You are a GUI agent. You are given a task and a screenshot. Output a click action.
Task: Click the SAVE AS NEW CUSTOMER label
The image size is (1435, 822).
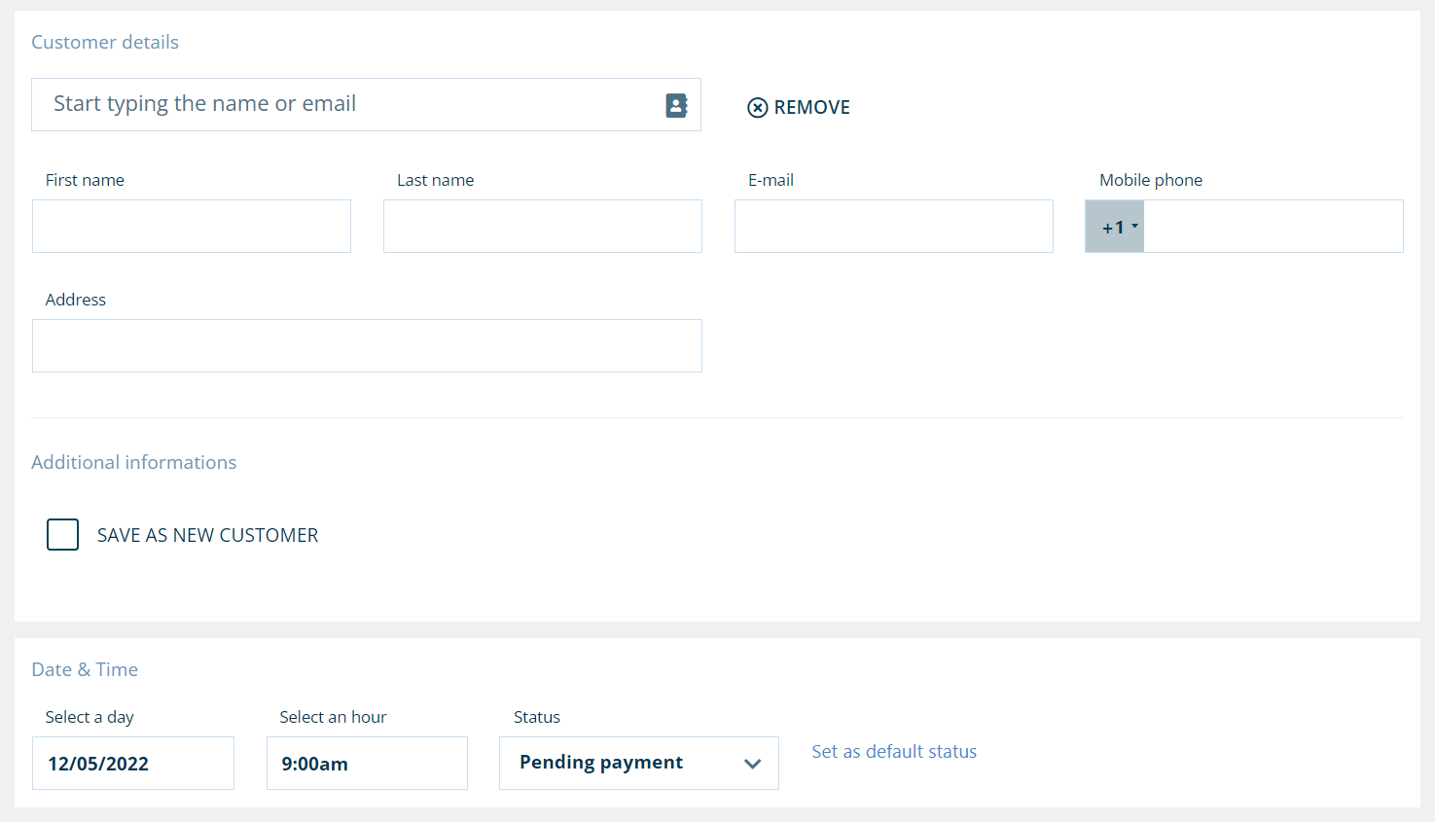[x=207, y=535]
